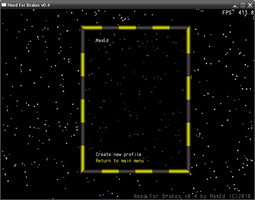Minimize the Need For Brakes window
255x200 pixels.
235,5
